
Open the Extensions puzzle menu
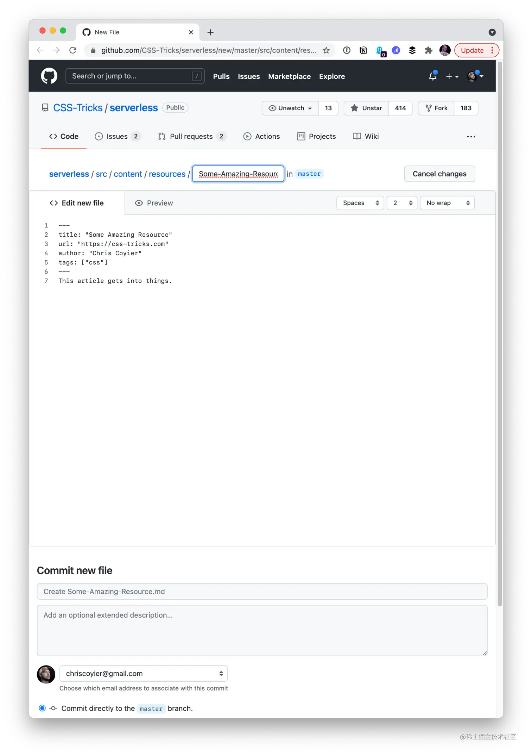click(429, 50)
